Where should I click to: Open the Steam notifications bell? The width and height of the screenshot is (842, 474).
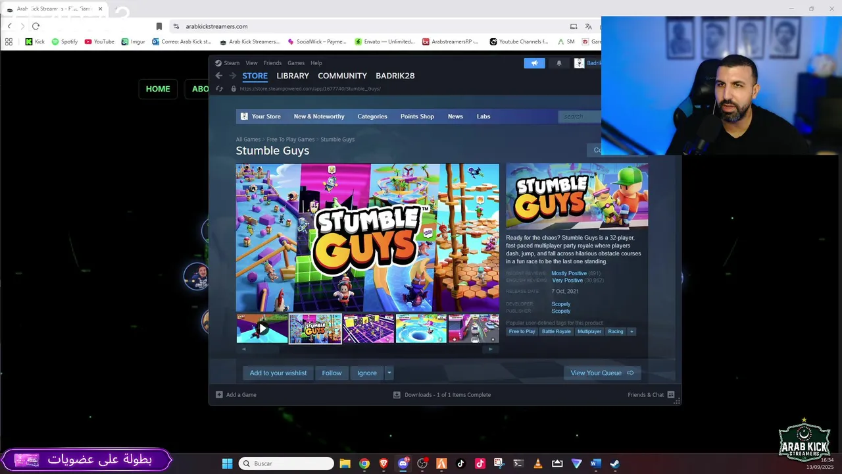click(559, 63)
